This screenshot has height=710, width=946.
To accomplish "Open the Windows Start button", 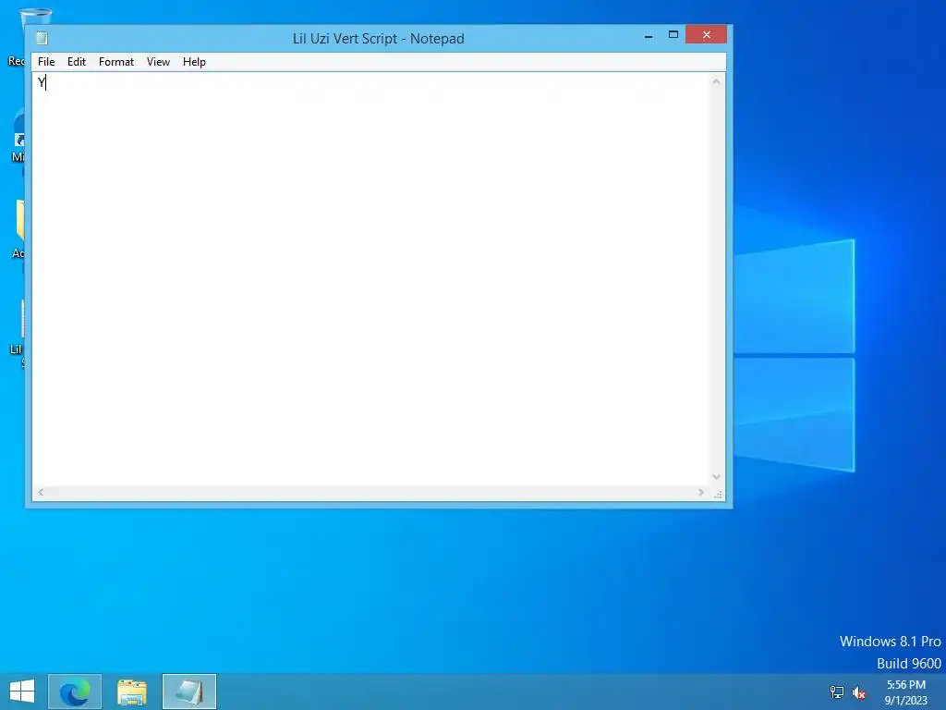I will coord(22,692).
